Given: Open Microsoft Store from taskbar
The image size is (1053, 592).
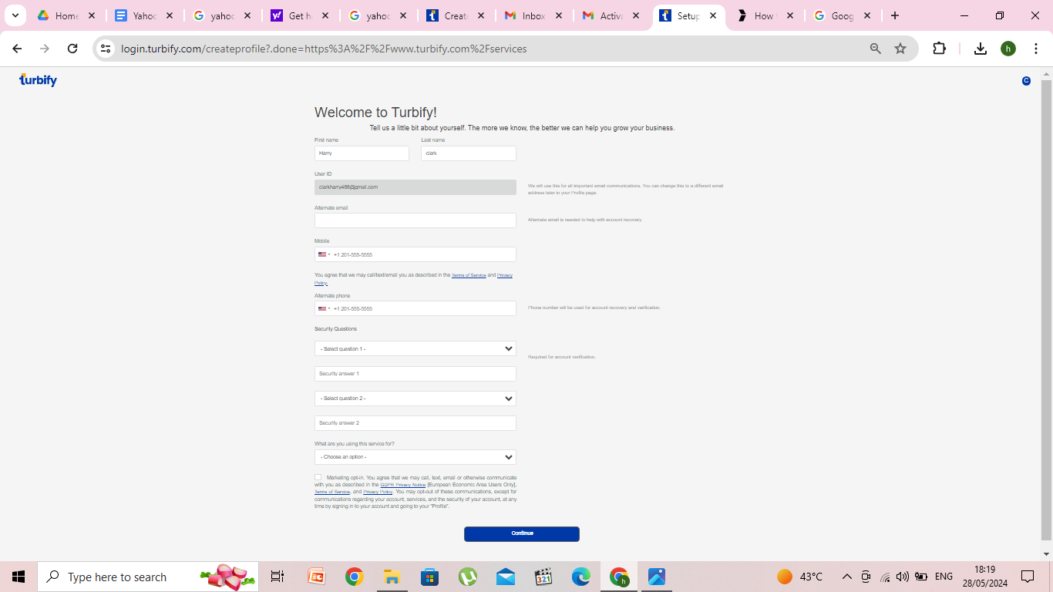Looking at the screenshot, I should click(429, 577).
